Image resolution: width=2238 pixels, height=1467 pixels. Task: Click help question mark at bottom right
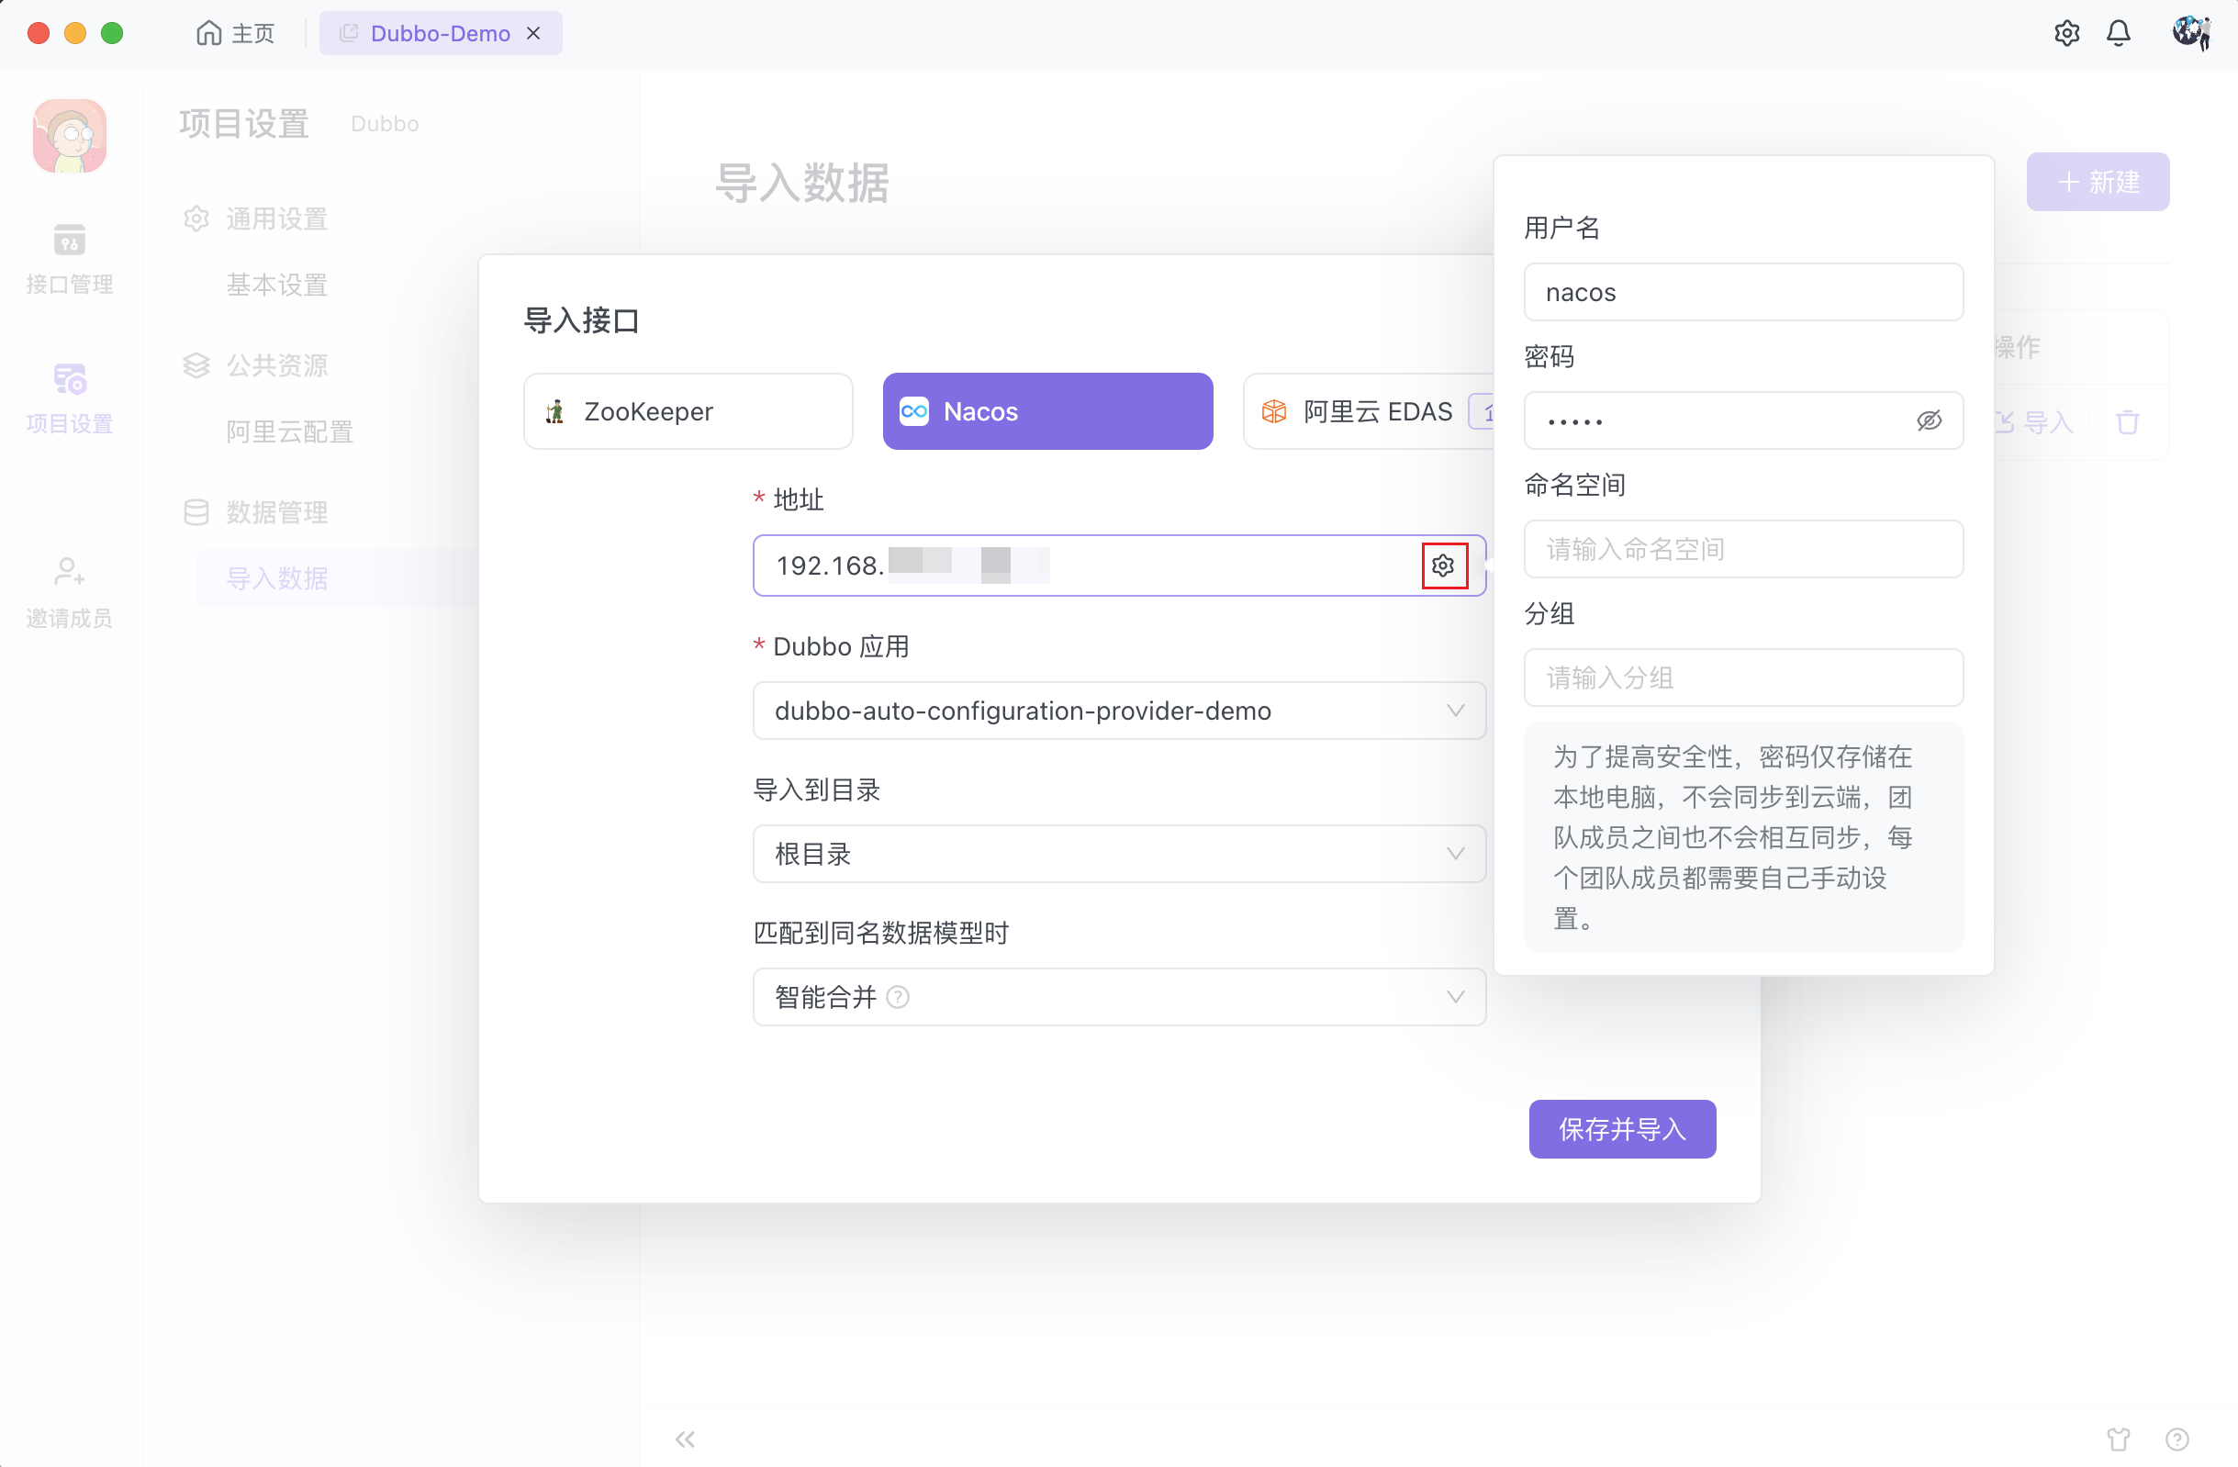2176,1439
